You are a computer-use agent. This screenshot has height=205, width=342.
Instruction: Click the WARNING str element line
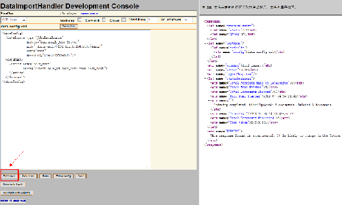click(225, 131)
